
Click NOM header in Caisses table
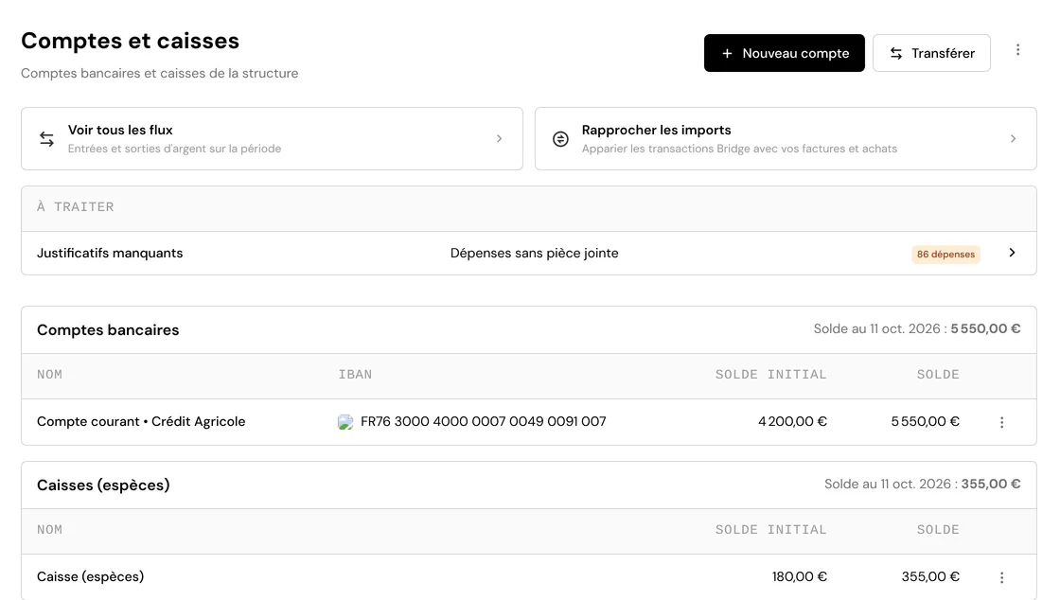pos(49,530)
